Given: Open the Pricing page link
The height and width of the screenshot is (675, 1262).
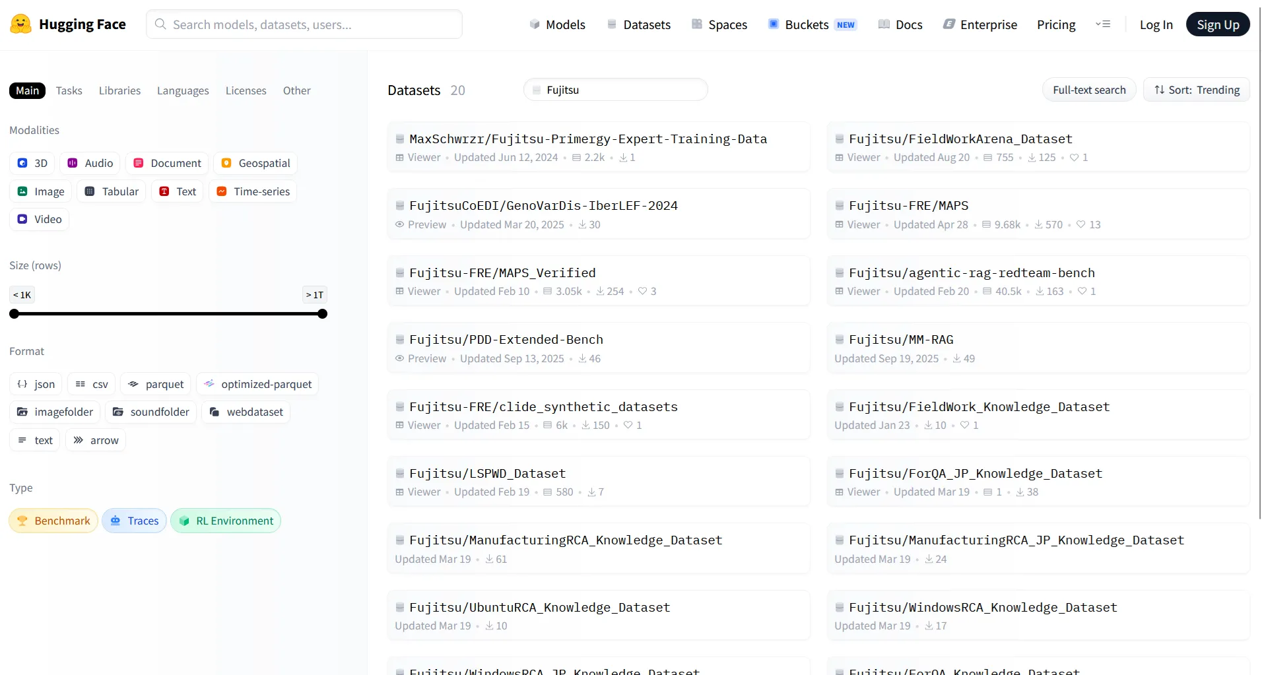Looking at the screenshot, I should (1056, 24).
